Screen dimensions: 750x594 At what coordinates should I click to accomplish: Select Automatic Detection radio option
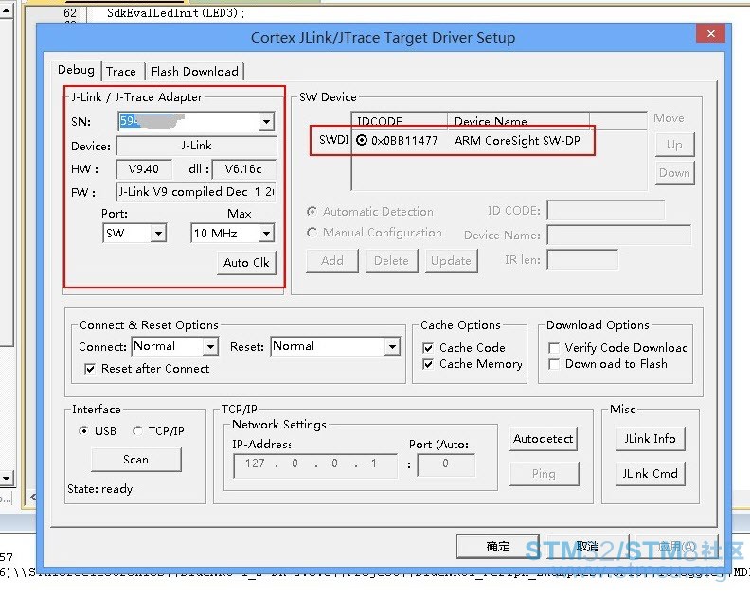point(312,211)
